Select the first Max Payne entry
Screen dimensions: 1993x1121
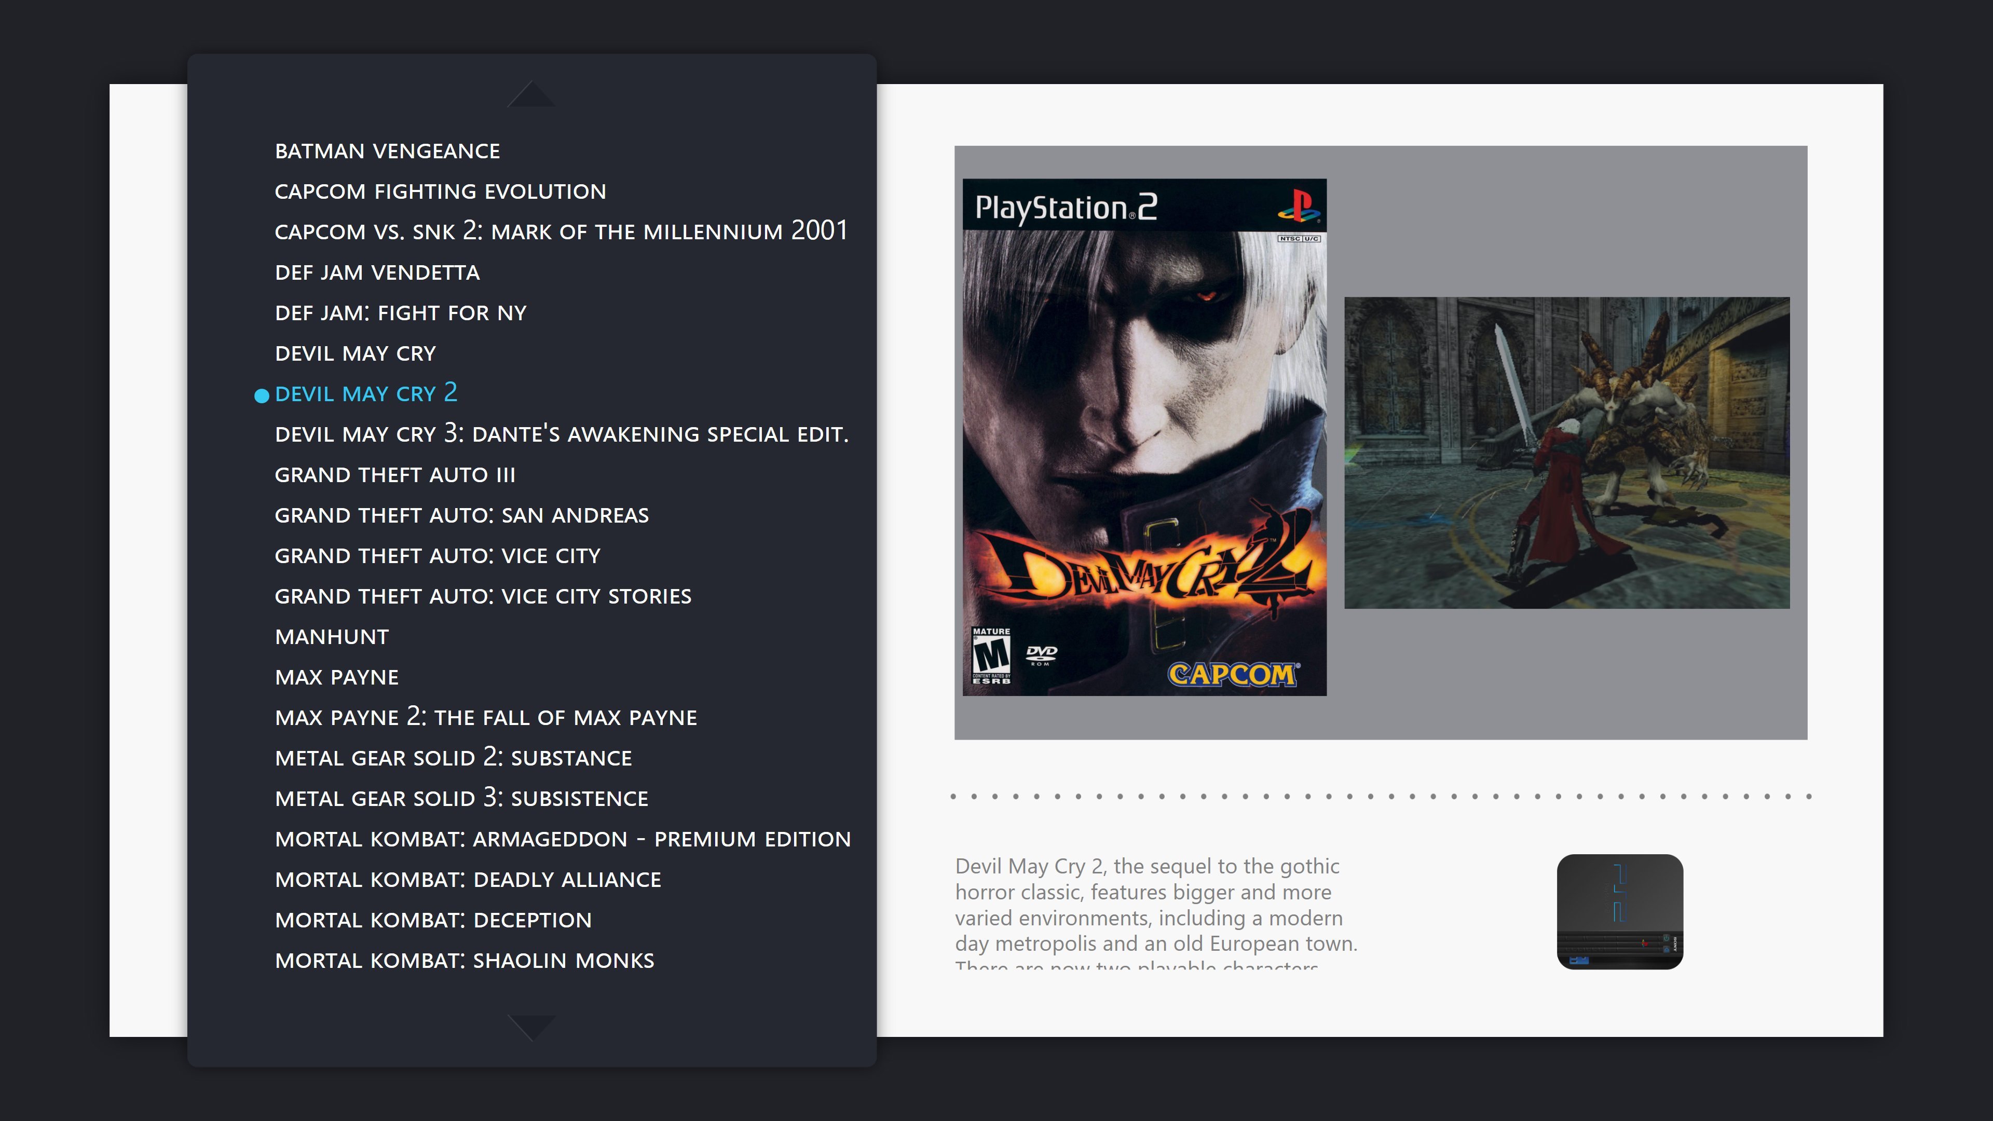pos(336,677)
